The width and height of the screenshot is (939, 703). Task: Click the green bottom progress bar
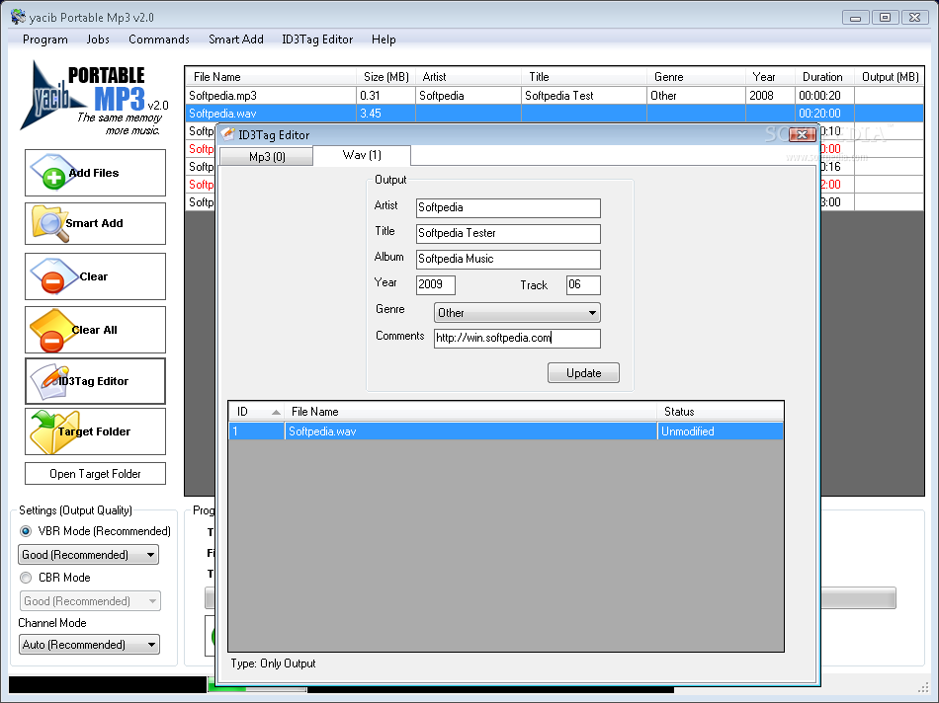258,690
